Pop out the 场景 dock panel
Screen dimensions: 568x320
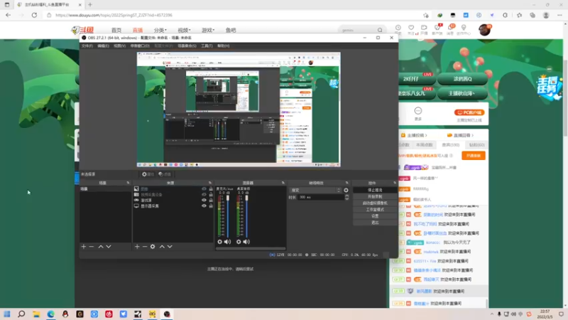[x=128, y=183]
